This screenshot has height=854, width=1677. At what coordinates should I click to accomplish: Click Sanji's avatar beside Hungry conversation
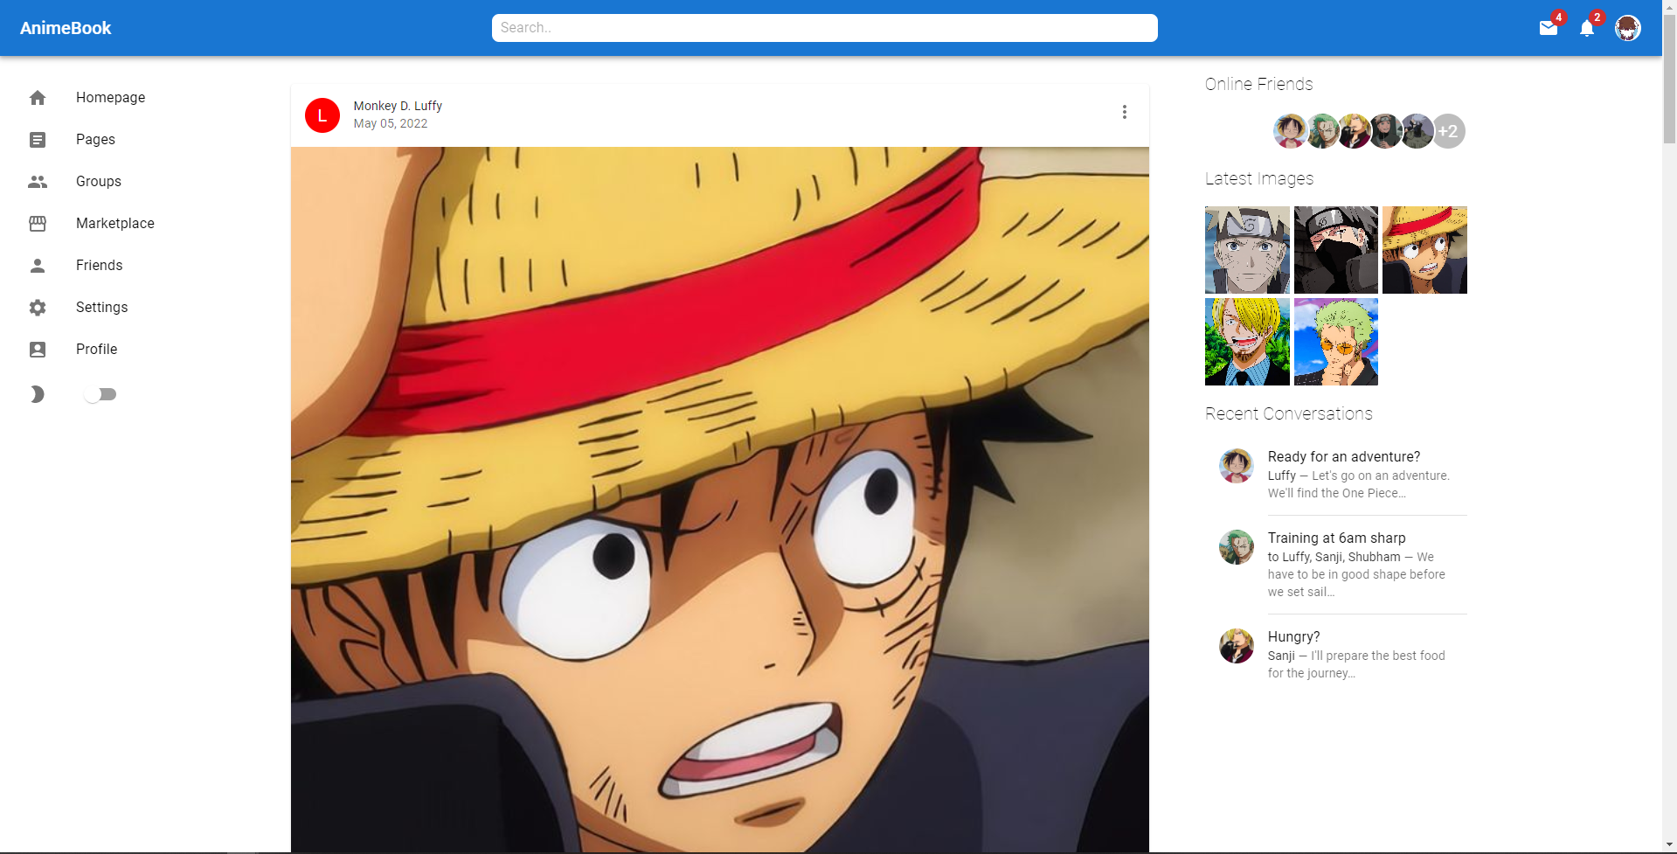pos(1237,646)
